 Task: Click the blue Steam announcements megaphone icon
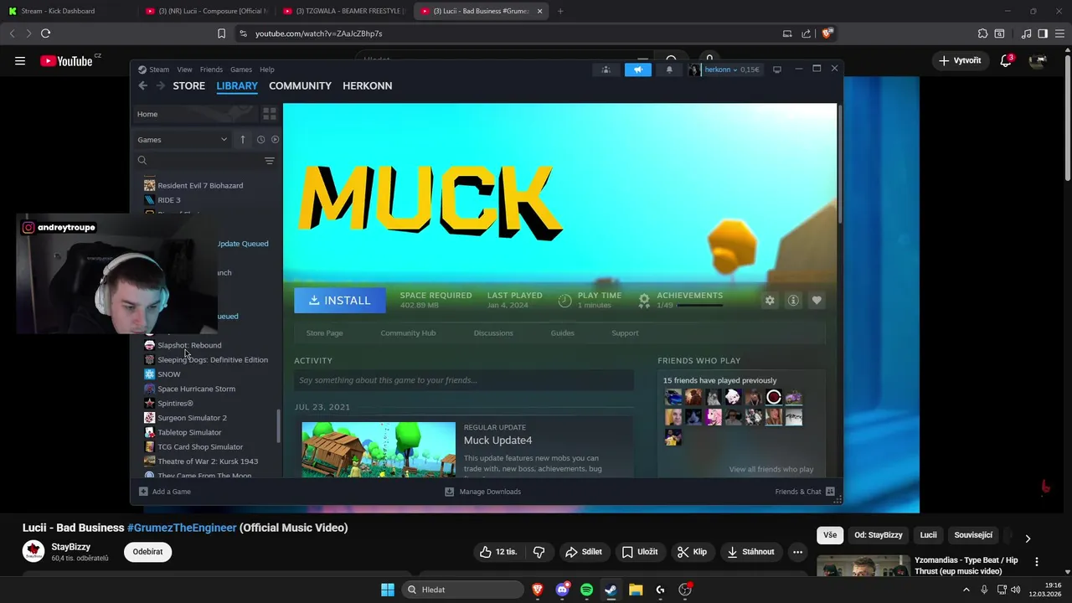(637, 70)
